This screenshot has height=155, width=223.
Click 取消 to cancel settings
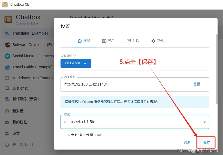187,142
